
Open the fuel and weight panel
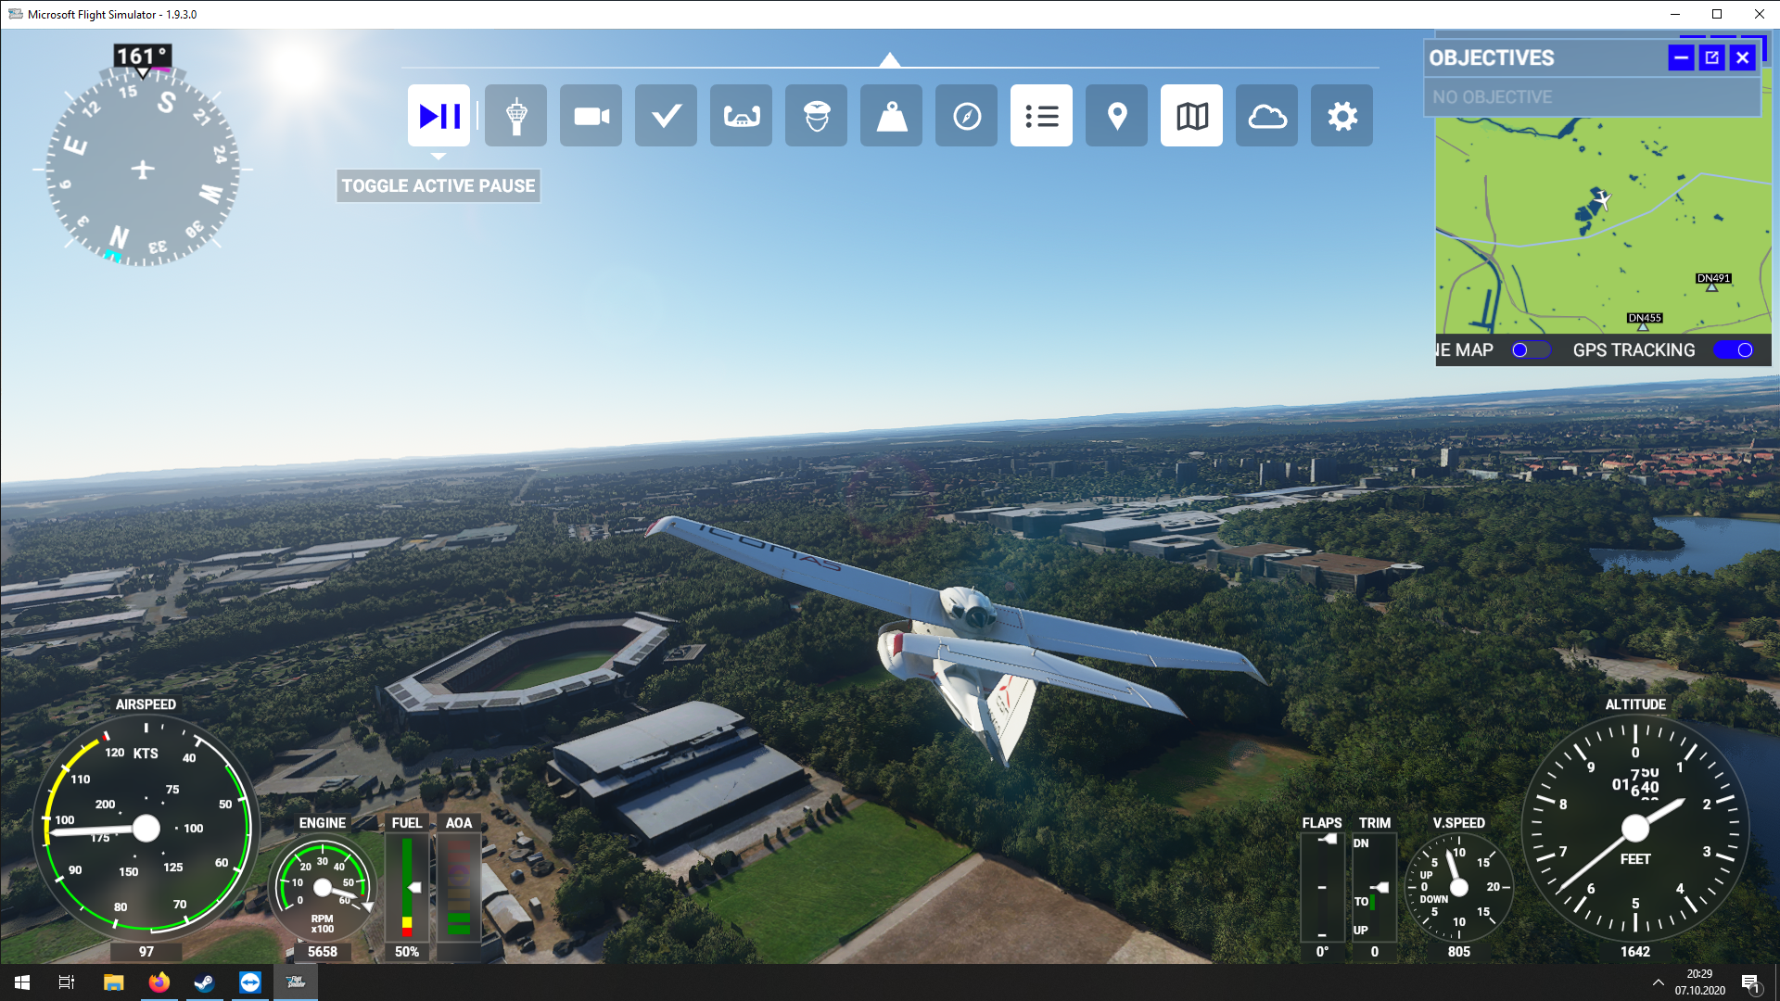pyautogui.click(x=892, y=116)
